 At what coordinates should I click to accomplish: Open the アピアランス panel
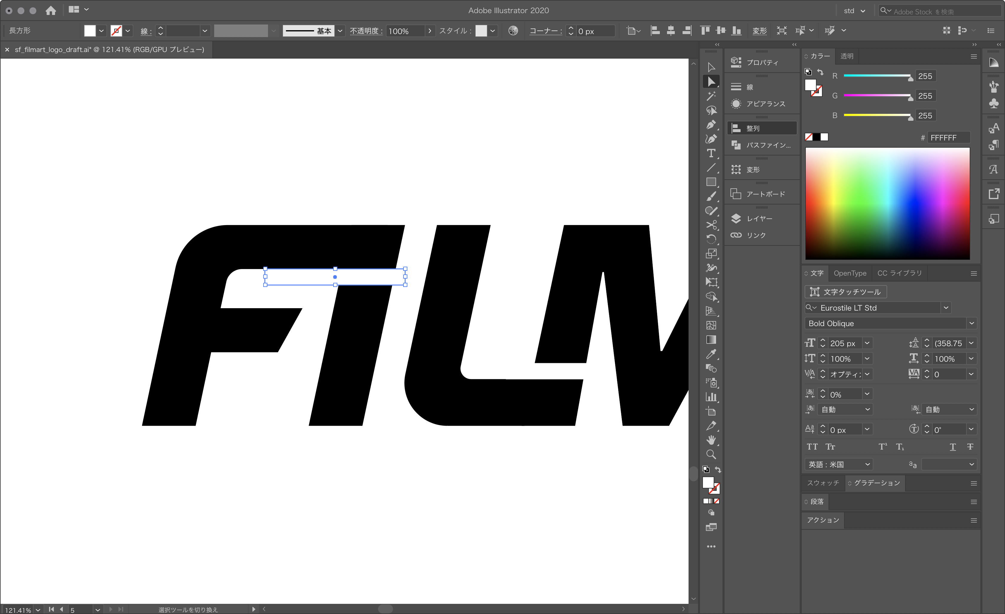pos(761,104)
